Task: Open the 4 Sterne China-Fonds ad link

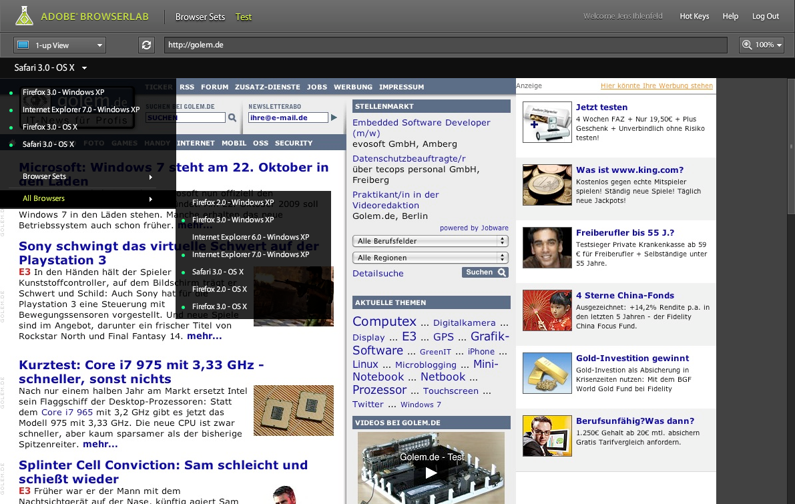Action: pos(625,296)
